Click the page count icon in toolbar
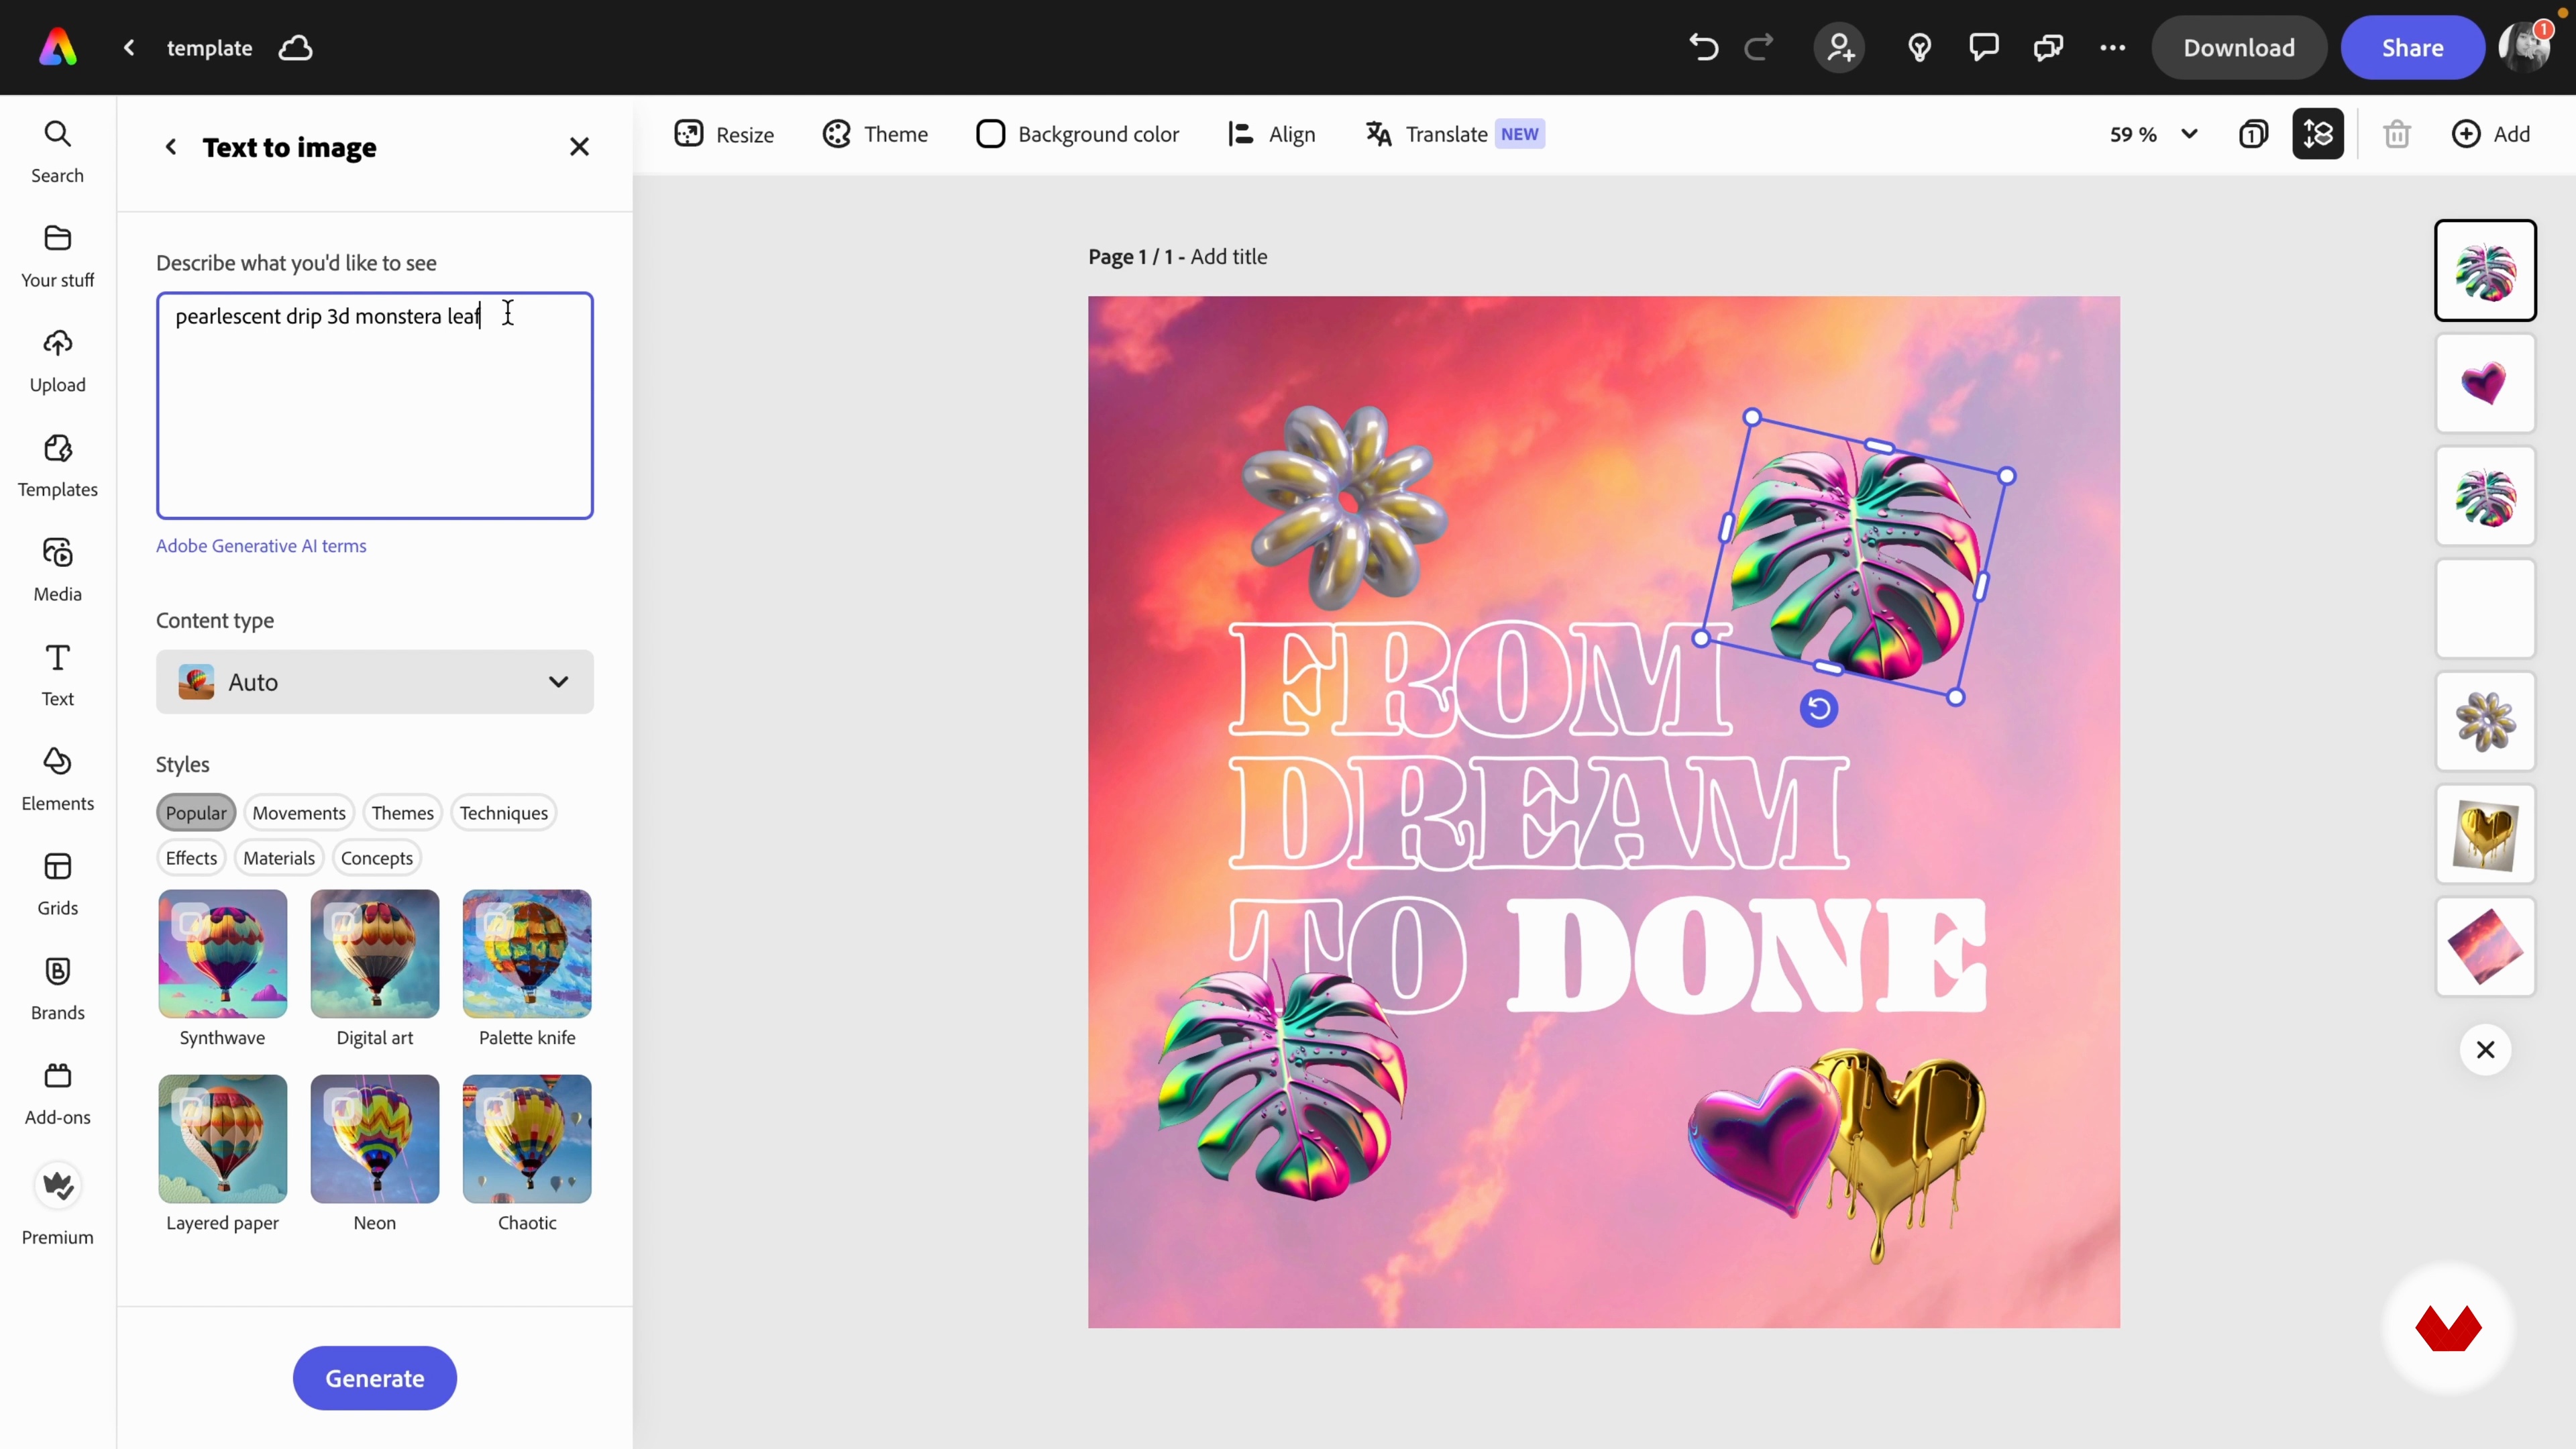Screen dimensions: 2576x1449 click(2253, 134)
